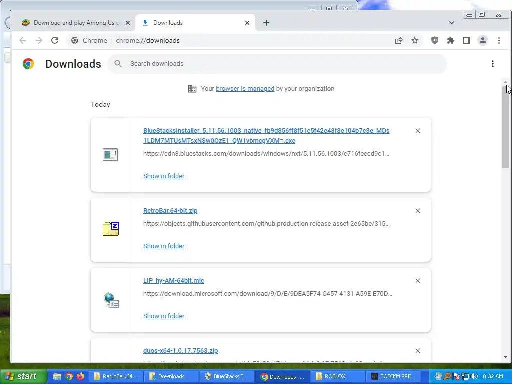This screenshot has height=384, width=512.
Task: Open the Extensions puzzle piece menu
Action: click(x=450, y=40)
